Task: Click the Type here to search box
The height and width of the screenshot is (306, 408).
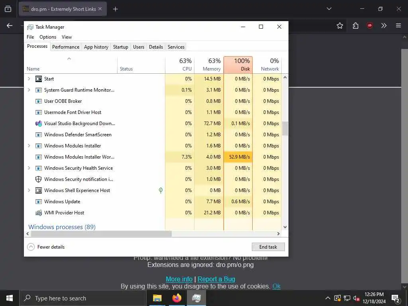Action: (x=83, y=298)
